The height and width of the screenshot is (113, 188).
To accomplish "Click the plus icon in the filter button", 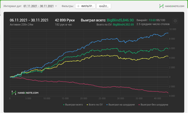I will [78, 6].
